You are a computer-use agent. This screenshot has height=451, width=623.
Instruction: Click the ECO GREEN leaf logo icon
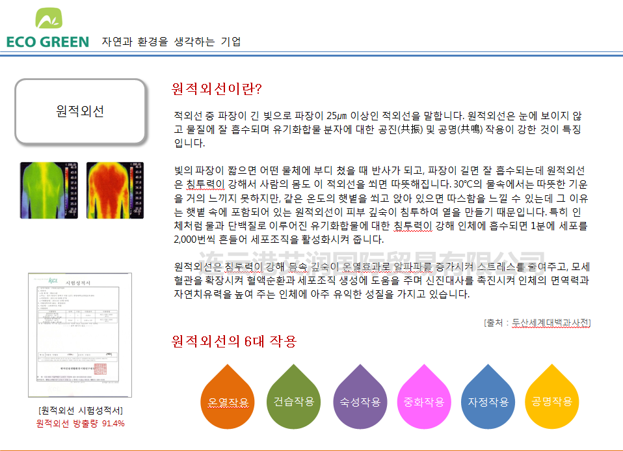(49, 18)
